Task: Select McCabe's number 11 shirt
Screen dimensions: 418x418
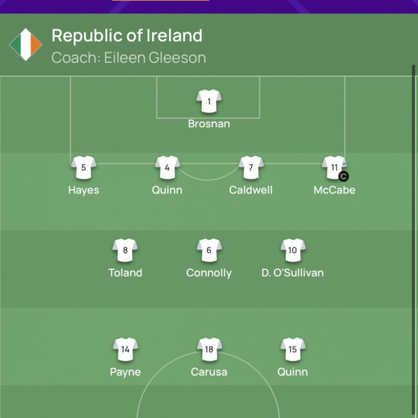Action: (334, 168)
